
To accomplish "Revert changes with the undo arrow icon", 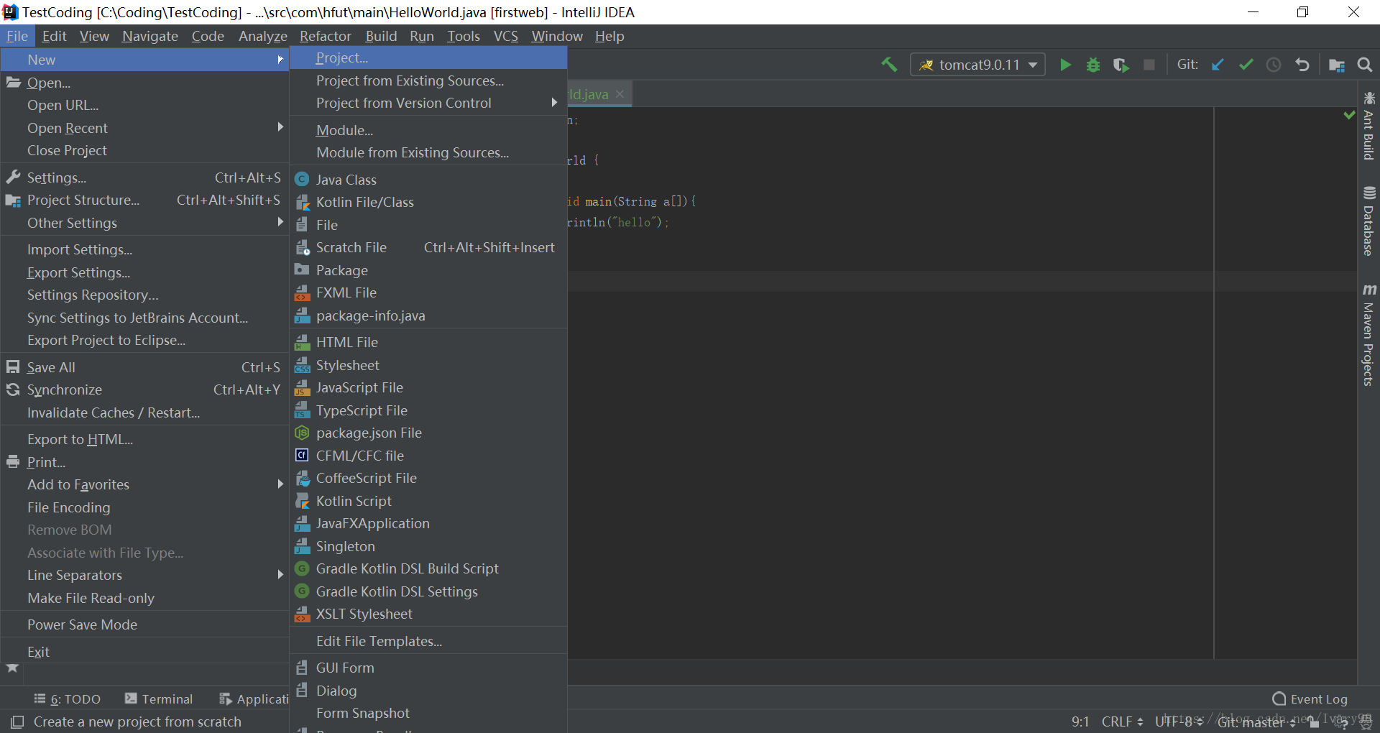I will (x=1302, y=65).
